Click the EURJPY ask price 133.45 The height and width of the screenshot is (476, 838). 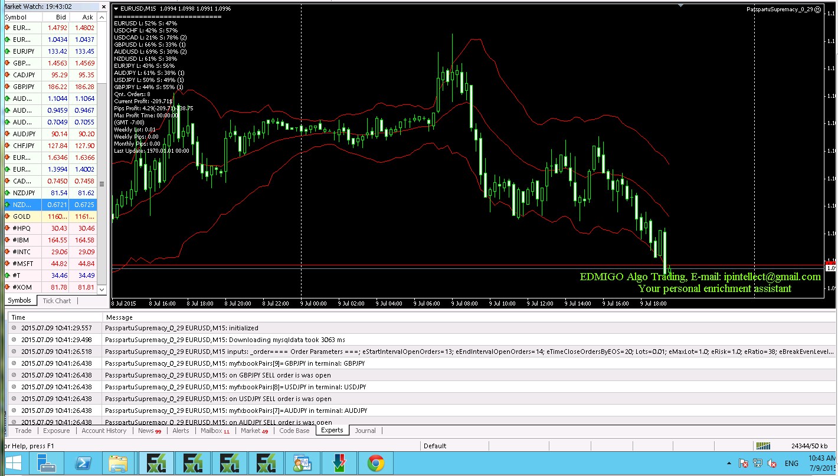click(x=85, y=51)
